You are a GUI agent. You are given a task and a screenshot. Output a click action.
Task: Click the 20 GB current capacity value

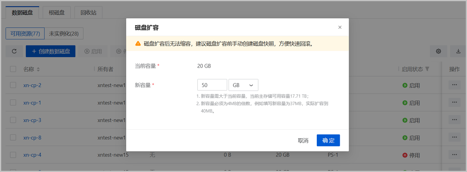(204, 66)
